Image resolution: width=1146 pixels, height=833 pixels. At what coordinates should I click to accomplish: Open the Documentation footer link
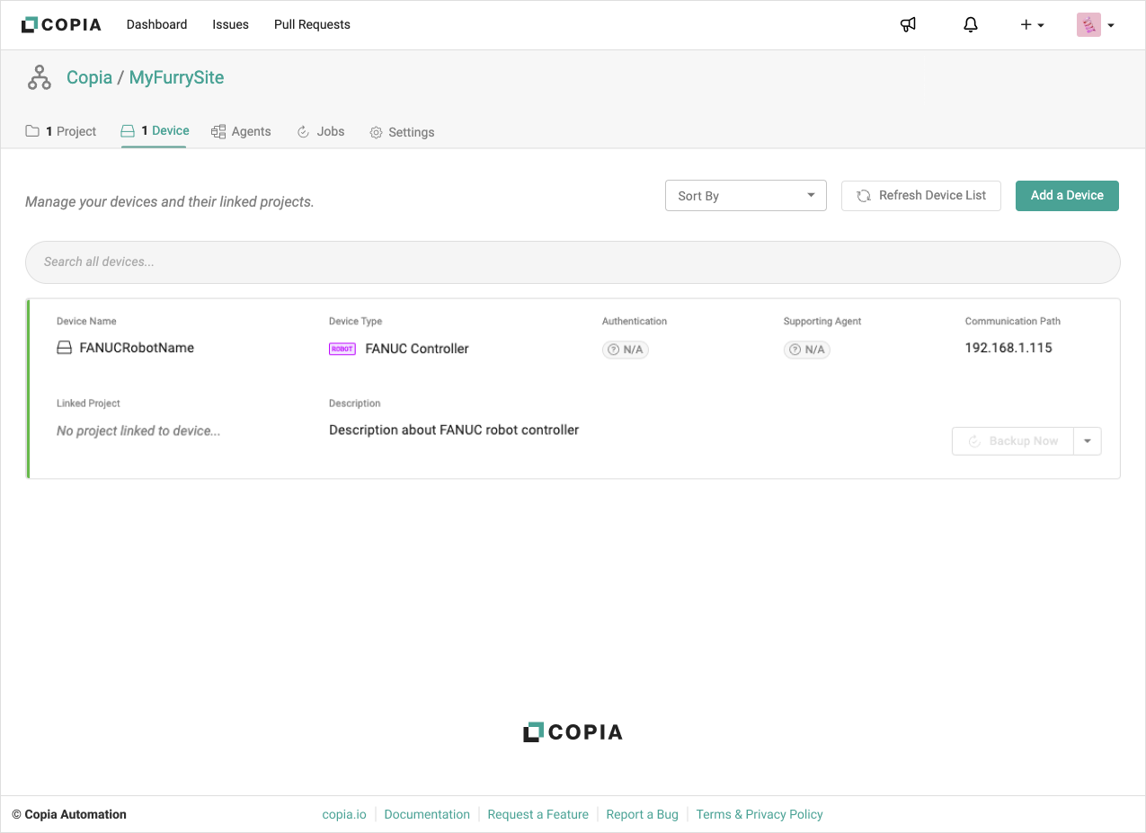(427, 815)
